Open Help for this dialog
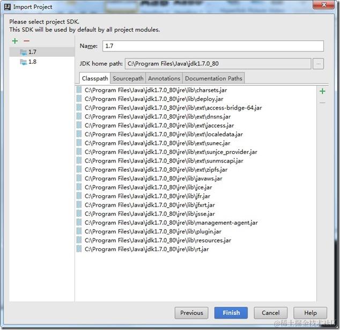Image resolution: width=340 pixels, height=330 pixels. click(311, 313)
